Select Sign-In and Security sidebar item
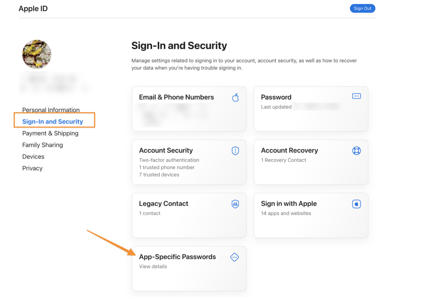This screenshot has height=297, width=422. (53, 122)
